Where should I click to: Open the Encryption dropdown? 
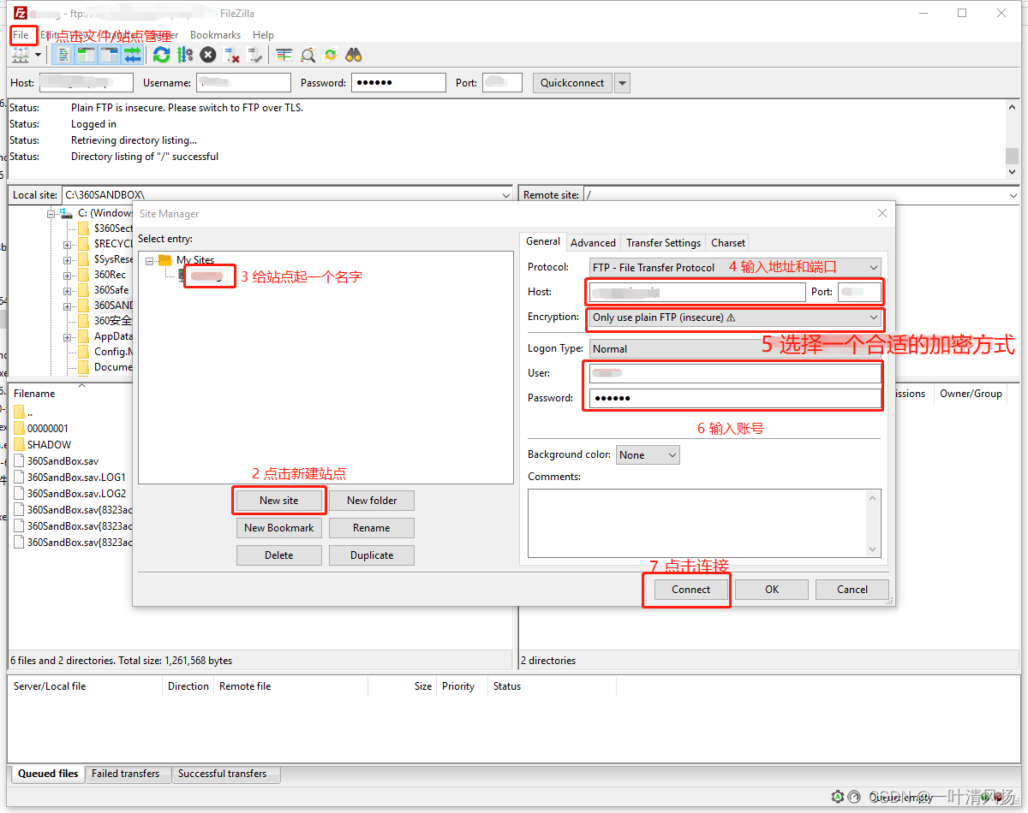(735, 317)
